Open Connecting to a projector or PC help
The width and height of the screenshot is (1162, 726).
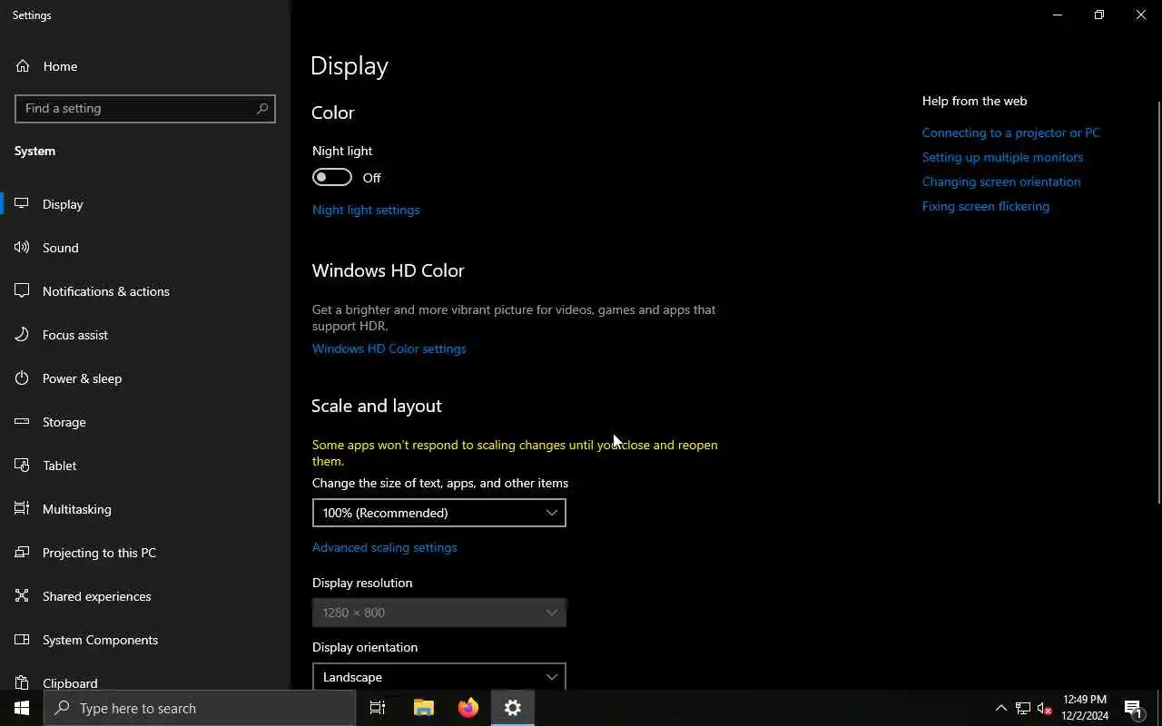coord(1010,132)
